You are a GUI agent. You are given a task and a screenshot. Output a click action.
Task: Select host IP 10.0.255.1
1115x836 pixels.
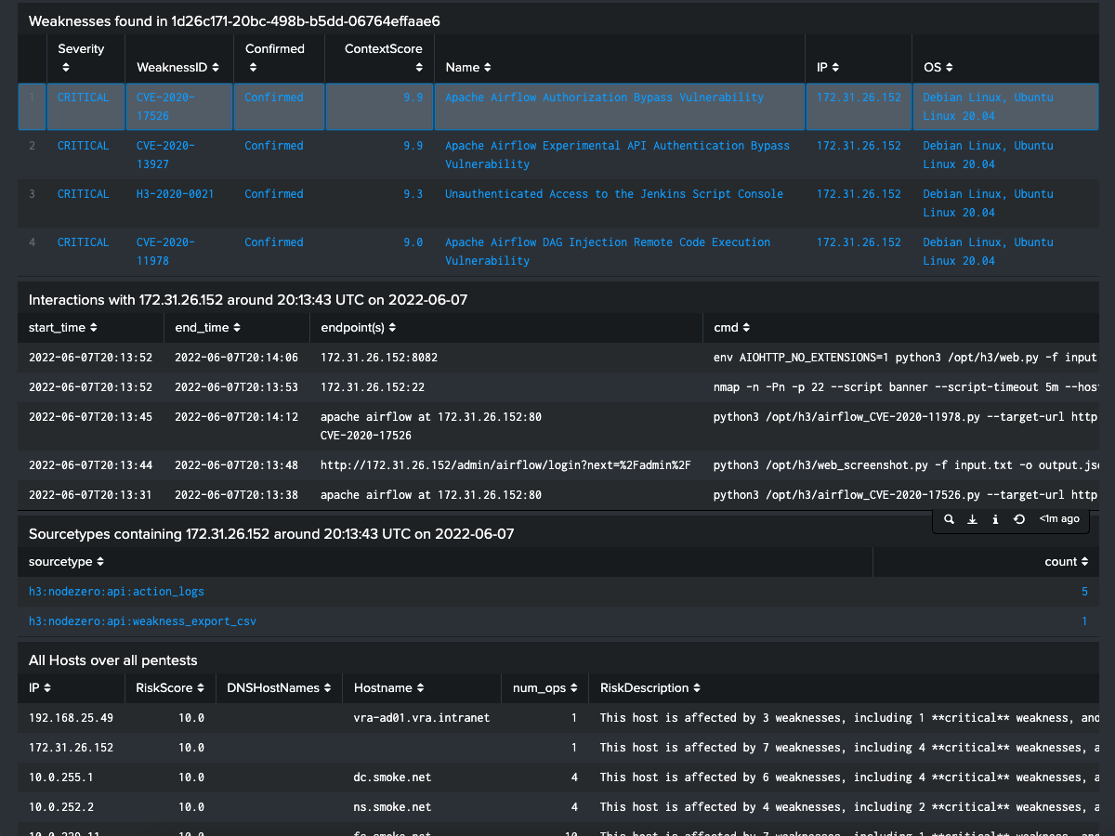pos(61,777)
